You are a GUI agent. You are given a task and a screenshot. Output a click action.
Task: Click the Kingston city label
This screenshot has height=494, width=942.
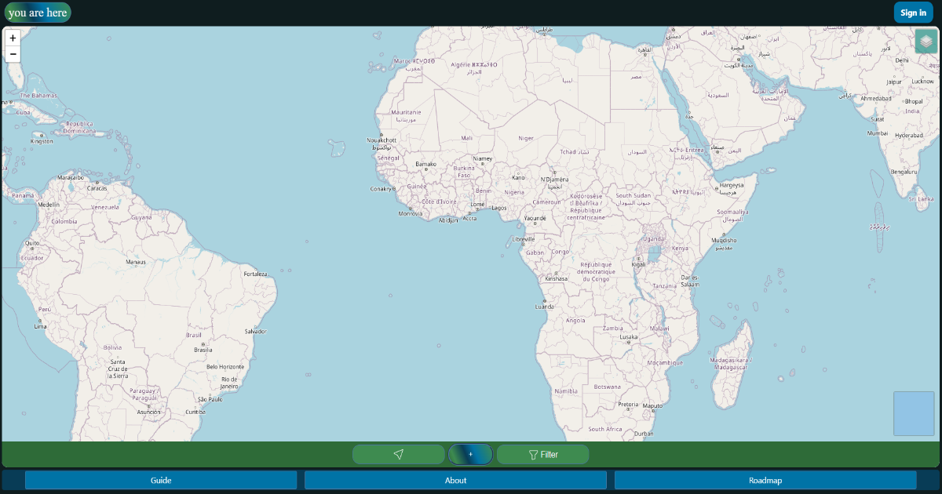(x=42, y=142)
